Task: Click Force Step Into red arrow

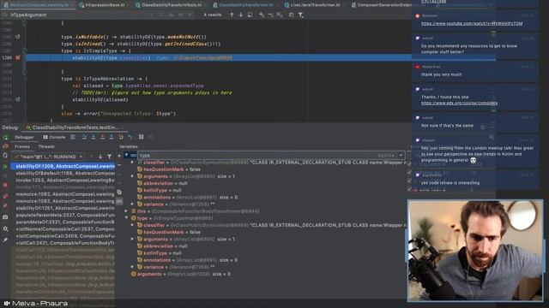Action: pos(102,137)
